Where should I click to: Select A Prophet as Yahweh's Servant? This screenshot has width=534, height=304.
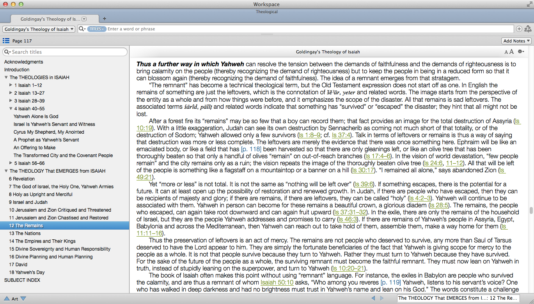pyautogui.click(x=46, y=140)
